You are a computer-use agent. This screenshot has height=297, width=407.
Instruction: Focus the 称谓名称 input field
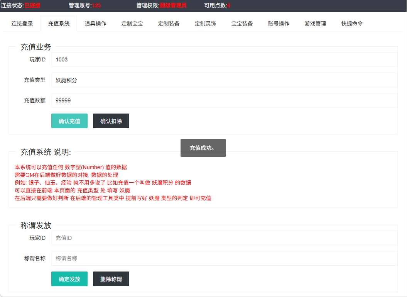pyautogui.click(x=224, y=258)
